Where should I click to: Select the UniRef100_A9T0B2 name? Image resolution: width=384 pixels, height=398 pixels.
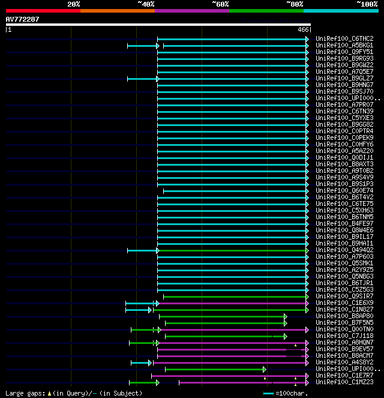pos(344,170)
